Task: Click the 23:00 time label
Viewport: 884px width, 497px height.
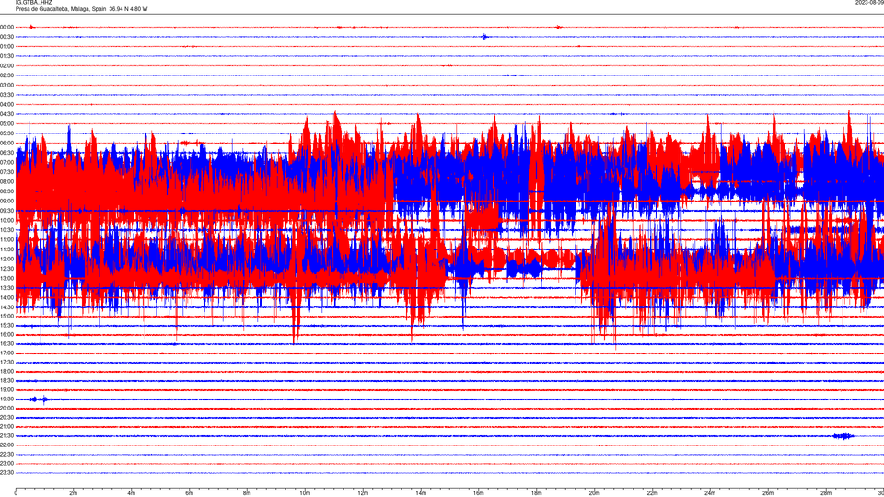Action: [x=6, y=464]
